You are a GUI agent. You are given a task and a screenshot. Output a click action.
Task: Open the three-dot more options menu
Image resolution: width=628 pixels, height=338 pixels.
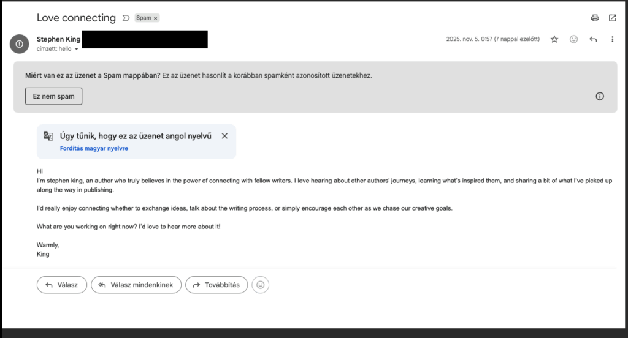pyautogui.click(x=612, y=39)
